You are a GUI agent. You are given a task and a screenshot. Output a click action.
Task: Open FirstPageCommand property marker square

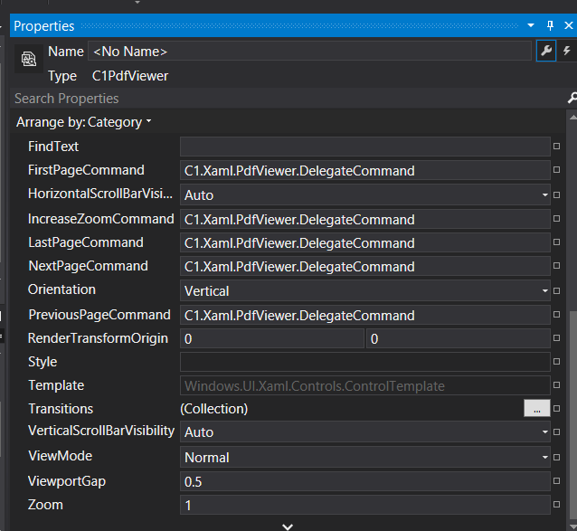pos(556,170)
